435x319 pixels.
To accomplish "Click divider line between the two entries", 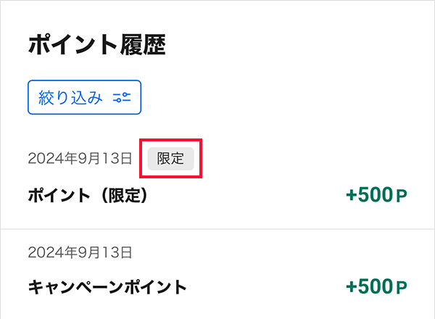I will pyautogui.click(x=217, y=229).
